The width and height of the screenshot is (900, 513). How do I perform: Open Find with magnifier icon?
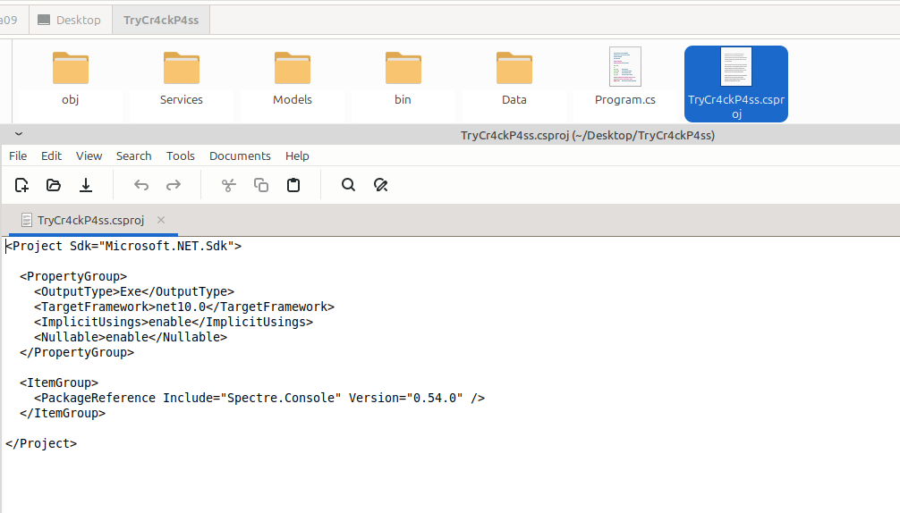click(348, 185)
